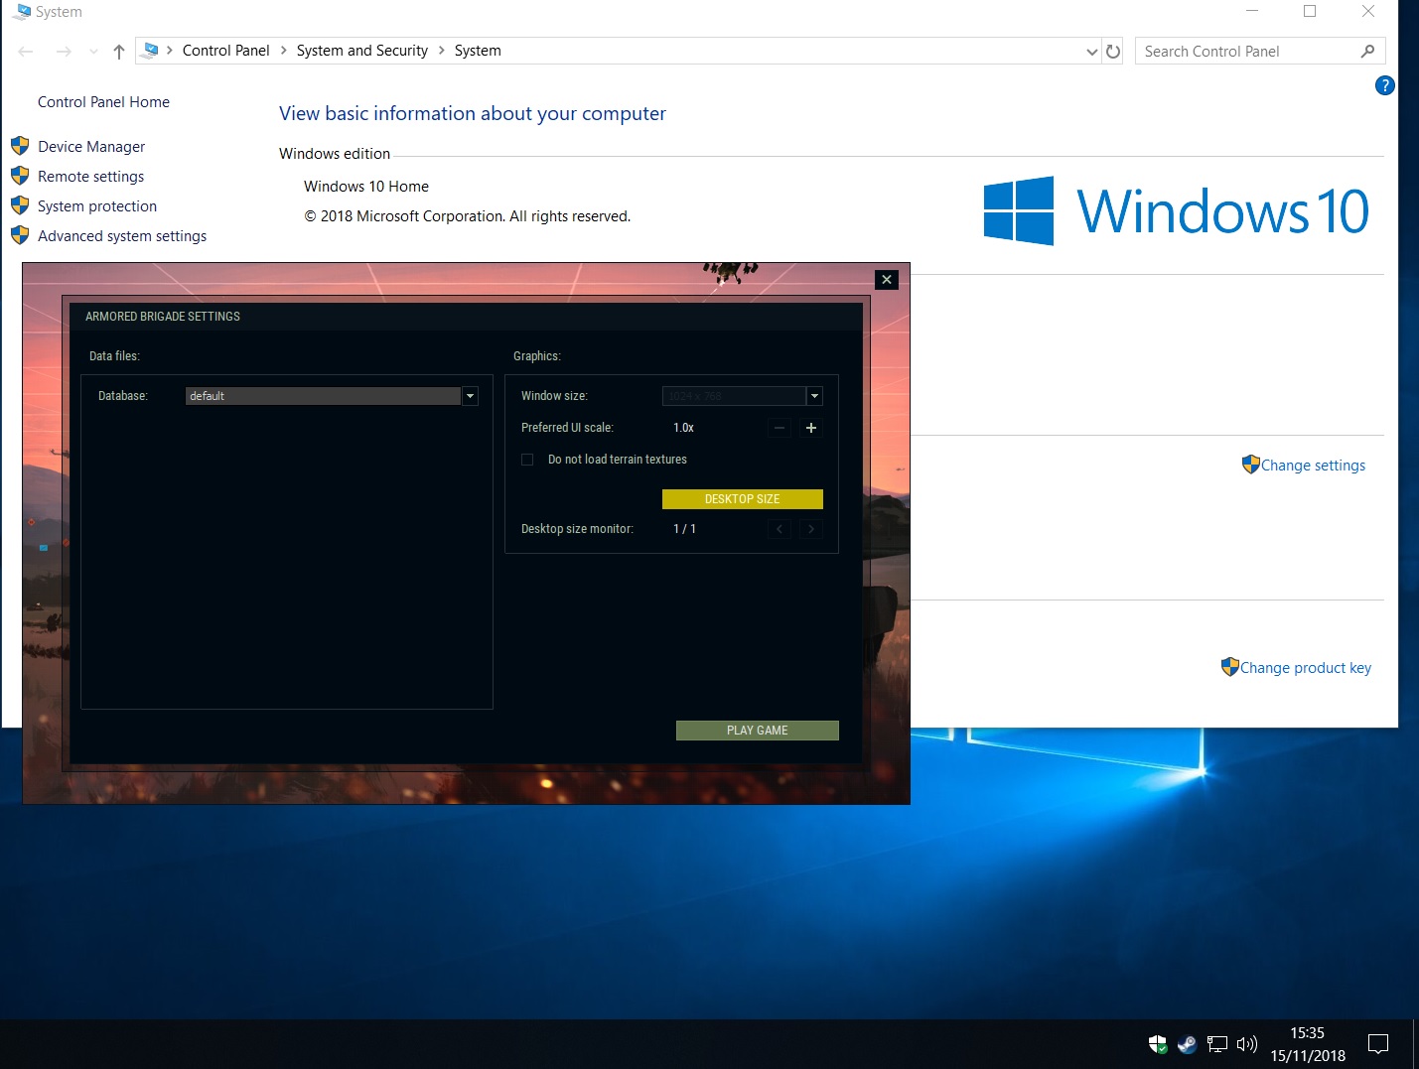This screenshot has height=1069, width=1419.
Task: Open the volume control in the tray
Action: click(1247, 1044)
